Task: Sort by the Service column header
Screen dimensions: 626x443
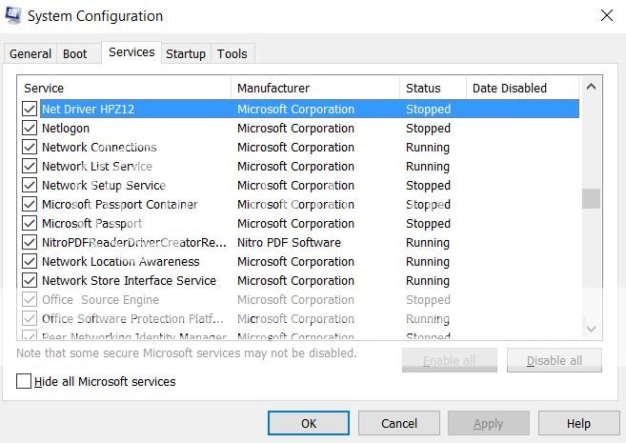Action: [124, 88]
